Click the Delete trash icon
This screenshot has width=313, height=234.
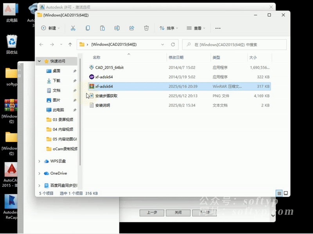pyautogui.click(x=146, y=28)
